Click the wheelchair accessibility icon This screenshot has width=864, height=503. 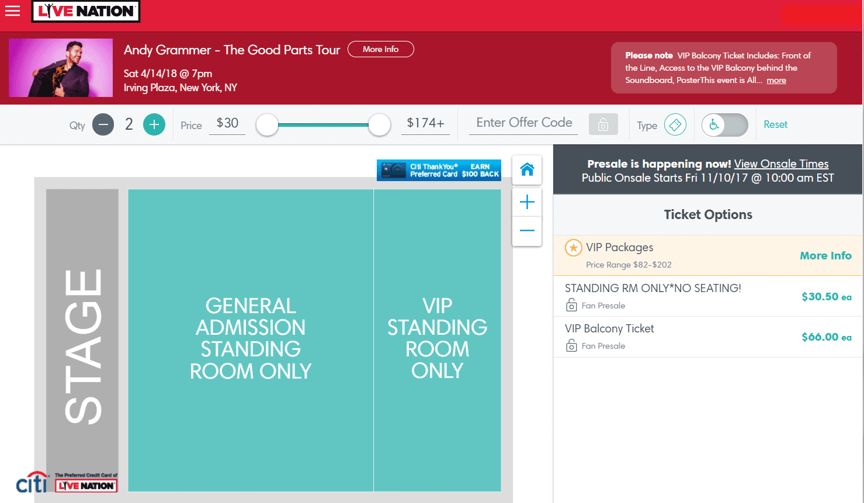click(x=713, y=124)
